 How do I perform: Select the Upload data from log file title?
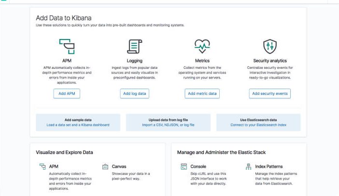168,120
